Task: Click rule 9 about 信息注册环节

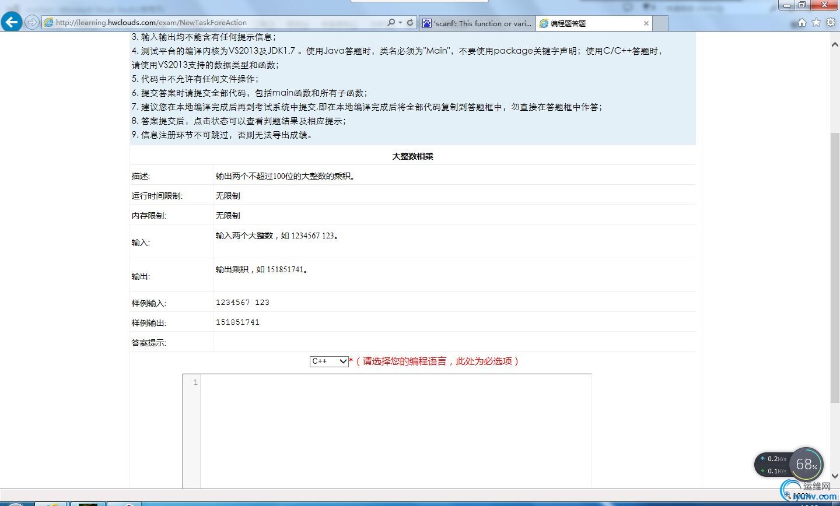Action: pos(223,135)
